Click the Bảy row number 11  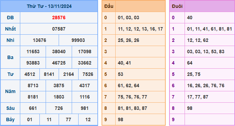[49, 119]
